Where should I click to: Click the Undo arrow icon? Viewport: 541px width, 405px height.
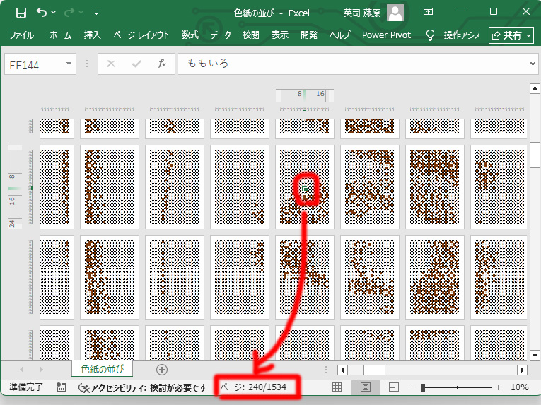point(42,12)
